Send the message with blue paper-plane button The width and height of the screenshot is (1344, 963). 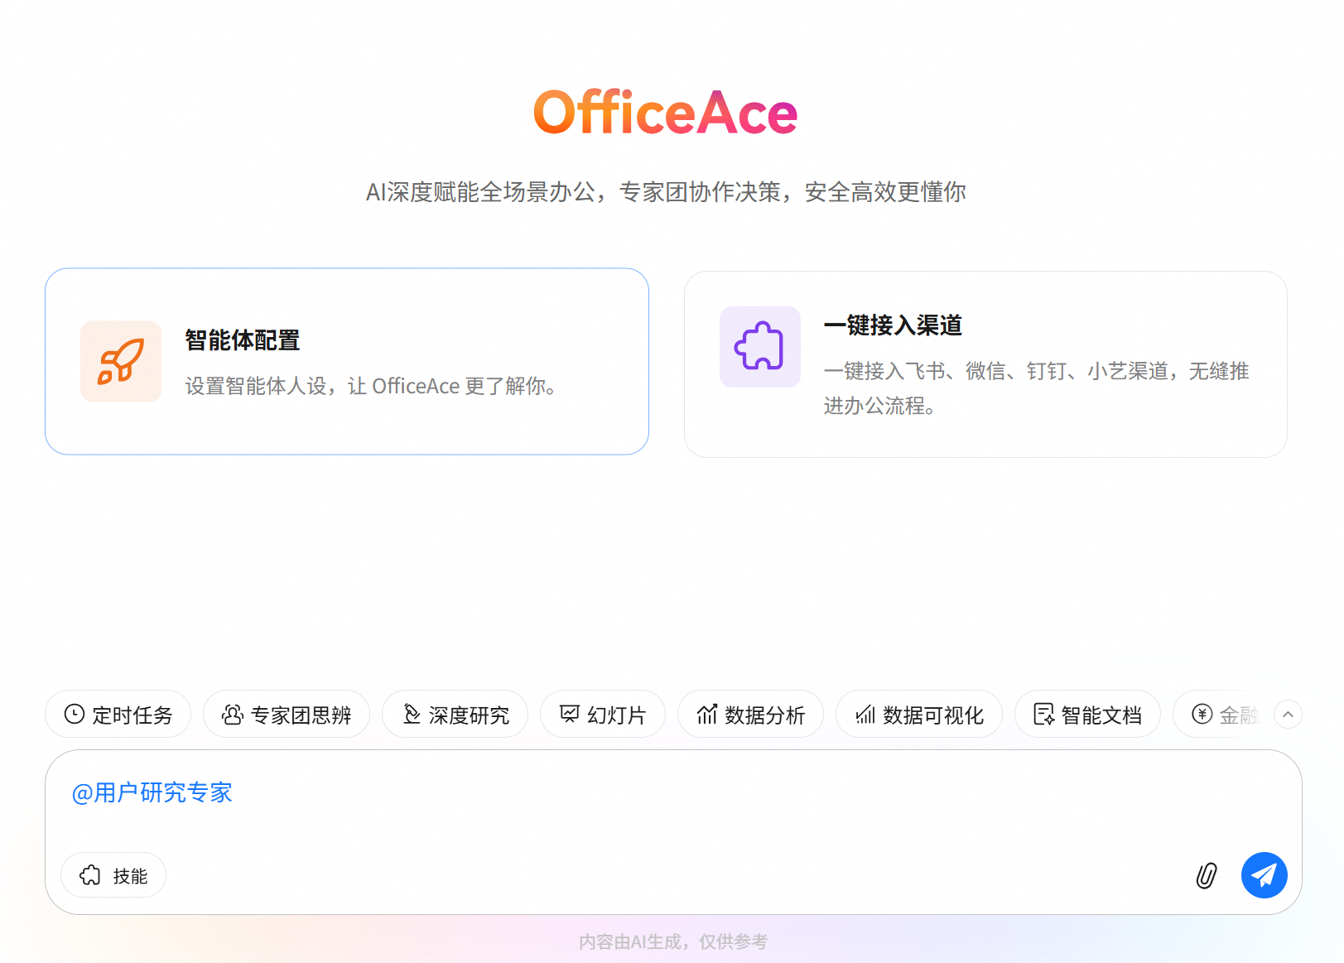click(1264, 875)
